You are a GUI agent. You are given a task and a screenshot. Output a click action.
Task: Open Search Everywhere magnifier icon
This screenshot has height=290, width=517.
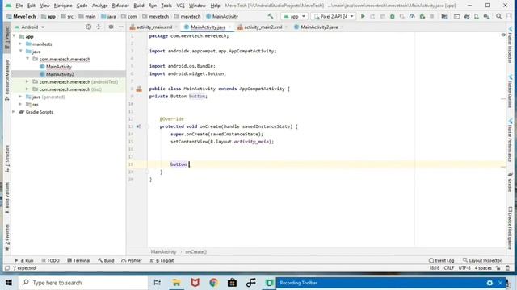499,16
